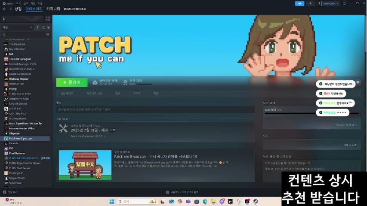
Task: Toggle the ready-to-play filter icon
Action: (49, 27)
